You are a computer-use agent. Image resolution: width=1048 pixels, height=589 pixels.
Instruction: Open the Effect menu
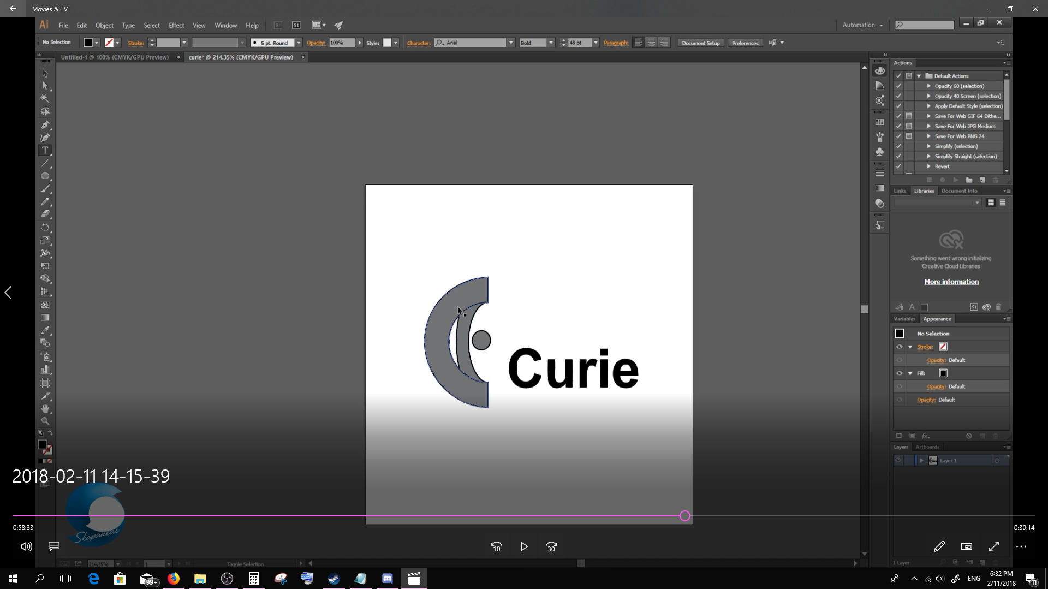tap(176, 25)
